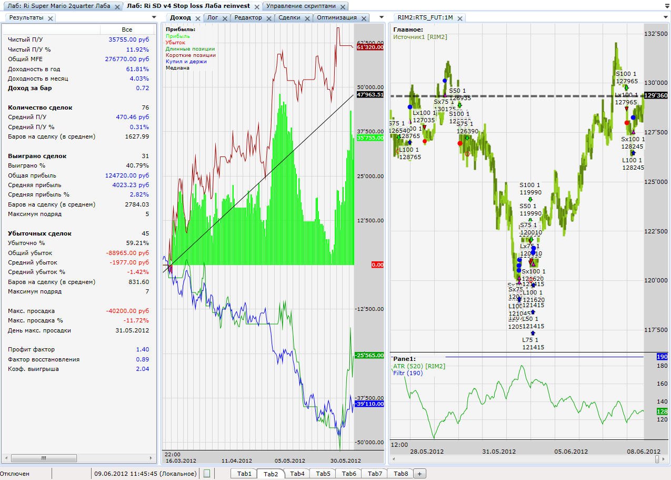
Task: Close the Управление скриптами tab
Action: pyautogui.click(x=343, y=7)
